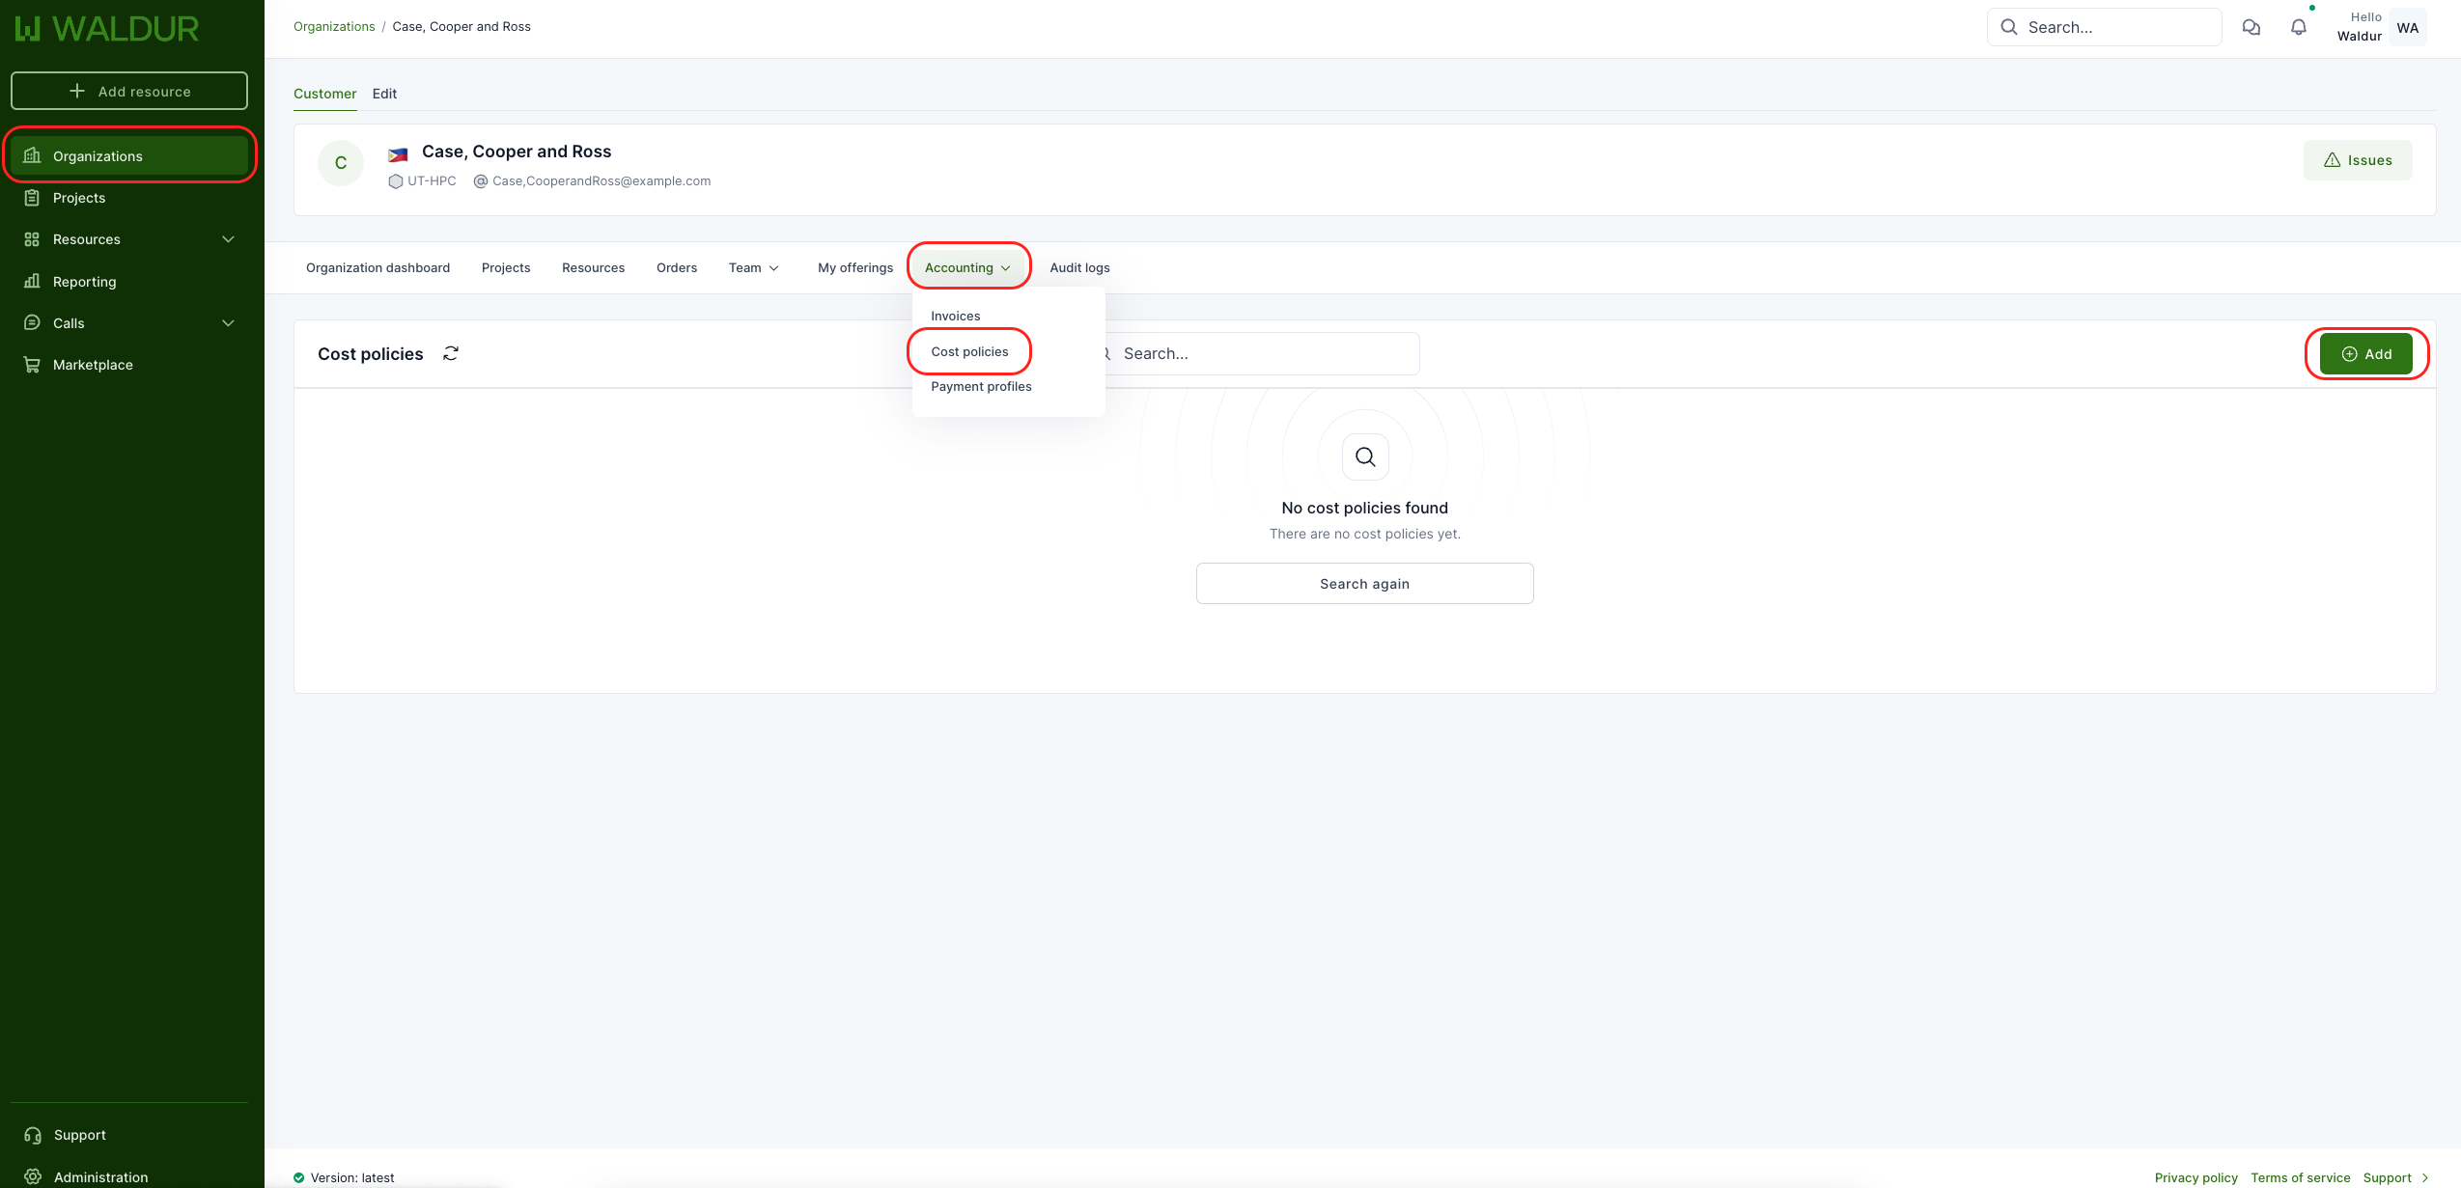Click the WA user avatar

pyautogui.click(x=2407, y=27)
